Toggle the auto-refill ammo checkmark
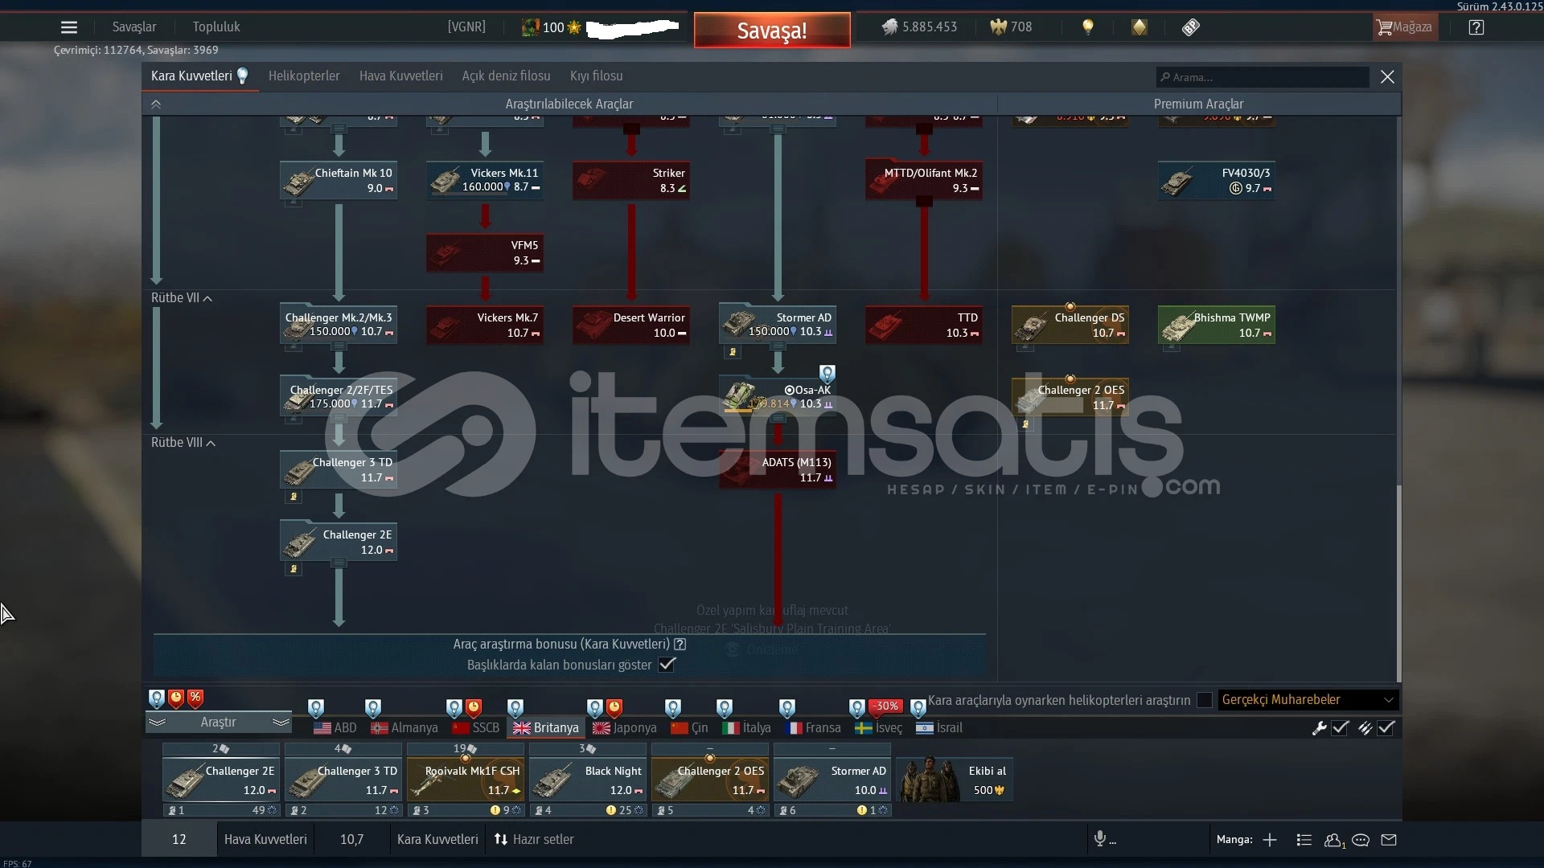 [x=1386, y=728]
